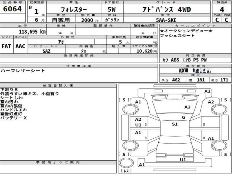This screenshot has height=174, width=232.
Task: Click the interior color クロ
Action: click(x=84, y=51)
